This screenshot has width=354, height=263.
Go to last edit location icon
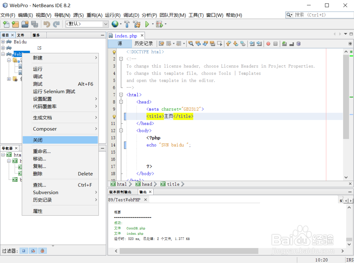point(161,44)
